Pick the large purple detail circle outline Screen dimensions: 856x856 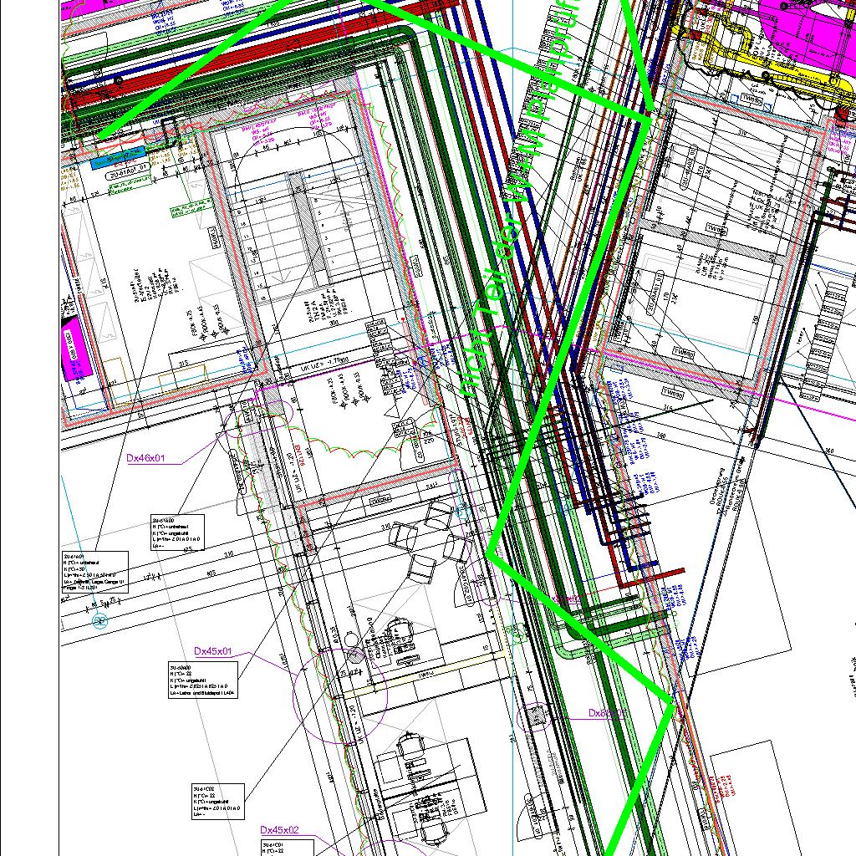coord(339,695)
